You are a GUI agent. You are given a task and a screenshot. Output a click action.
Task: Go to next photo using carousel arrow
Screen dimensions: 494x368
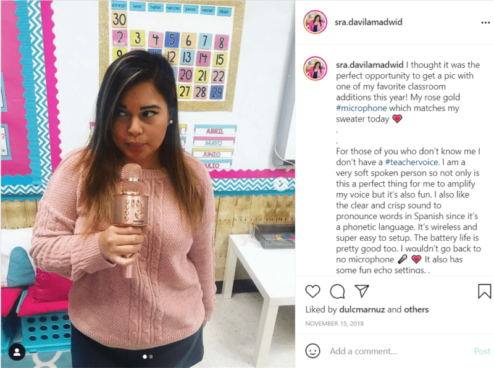point(280,184)
